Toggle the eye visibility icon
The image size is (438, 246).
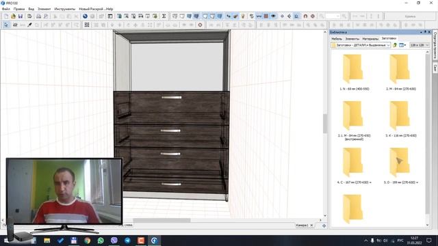[x=273, y=16]
